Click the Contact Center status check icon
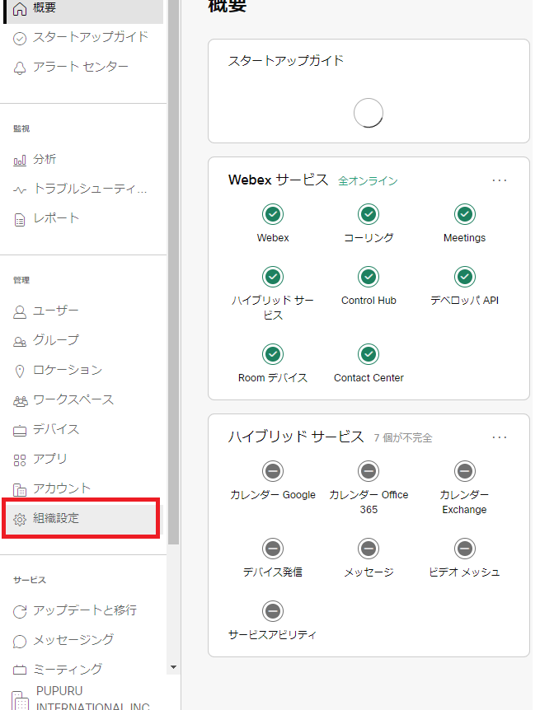 pos(369,354)
